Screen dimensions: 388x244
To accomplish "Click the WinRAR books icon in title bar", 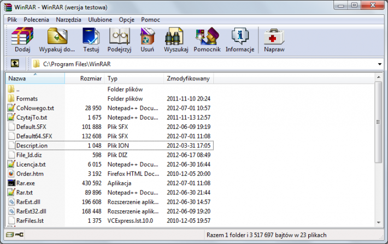I will click(x=8, y=7).
